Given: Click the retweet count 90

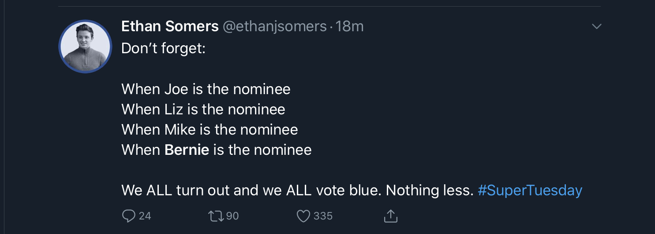Looking at the screenshot, I should (x=232, y=216).
